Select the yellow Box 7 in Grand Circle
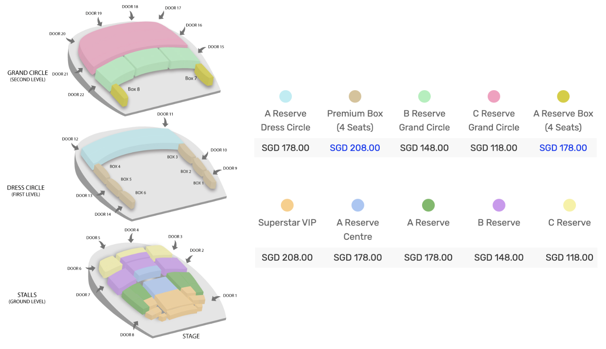This screenshot has height=349, width=606. coord(204,74)
